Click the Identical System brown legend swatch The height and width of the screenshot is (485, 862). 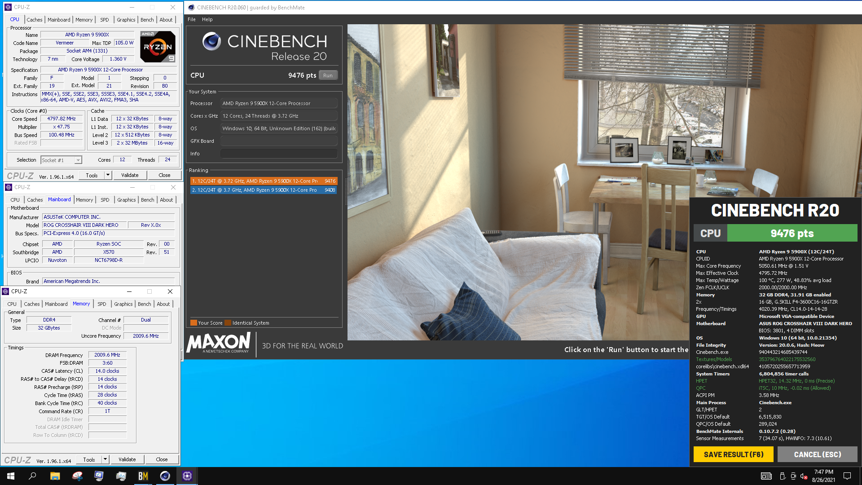point(228,322)
